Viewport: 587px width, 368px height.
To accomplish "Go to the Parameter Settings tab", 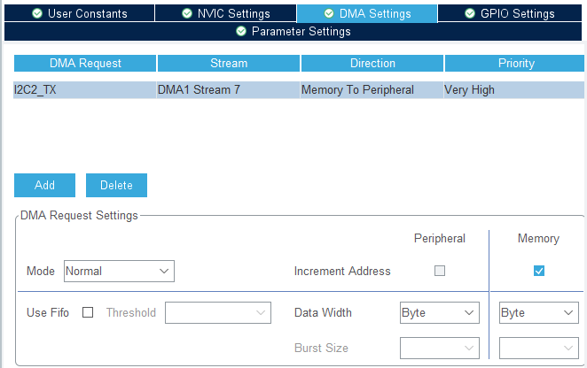I will click(x=293, y=31).
